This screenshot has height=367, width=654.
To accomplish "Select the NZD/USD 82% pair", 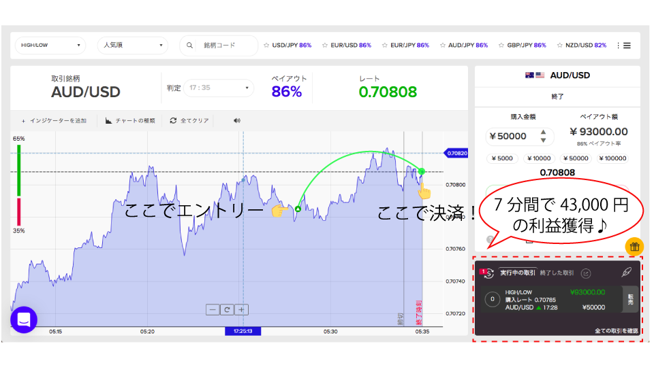I will [586, 46].
